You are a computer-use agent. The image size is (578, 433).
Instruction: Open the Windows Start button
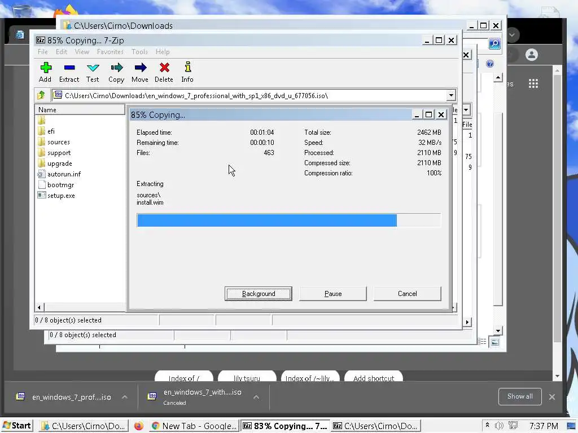coord(16,426)
